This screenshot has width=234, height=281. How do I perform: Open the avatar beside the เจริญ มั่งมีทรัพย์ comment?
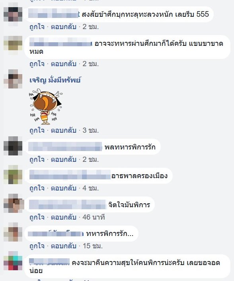click(13, 79)
